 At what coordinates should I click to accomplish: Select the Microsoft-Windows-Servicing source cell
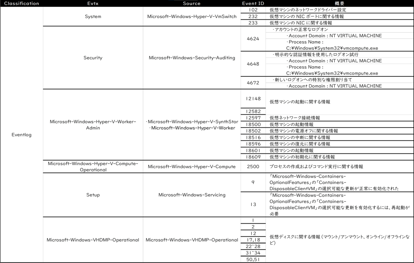[x=192, y=195]
